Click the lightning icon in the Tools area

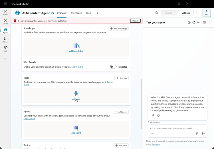pos(76,94)
